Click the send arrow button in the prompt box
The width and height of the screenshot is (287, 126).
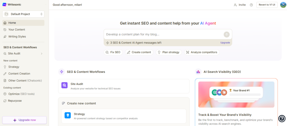coord(226,34)
